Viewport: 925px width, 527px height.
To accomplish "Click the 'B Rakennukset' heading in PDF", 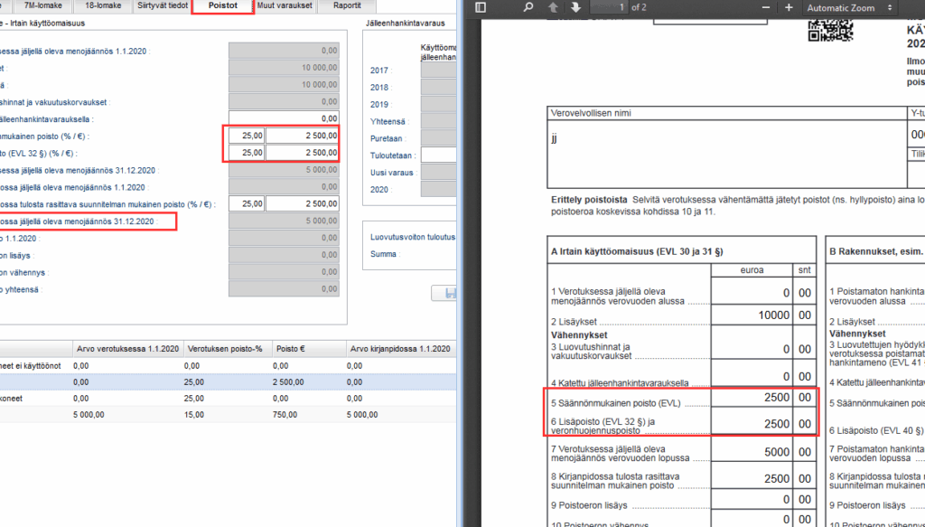I will tap(876, 251).
